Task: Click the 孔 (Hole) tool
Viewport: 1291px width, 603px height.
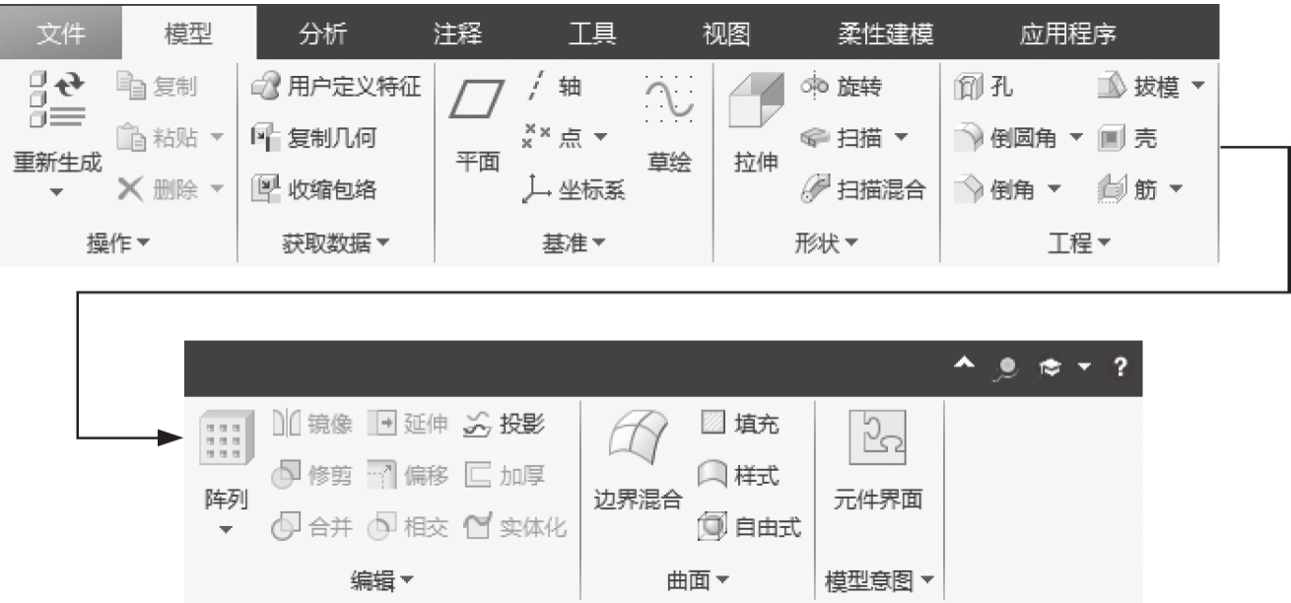Action: click(985, 88)
